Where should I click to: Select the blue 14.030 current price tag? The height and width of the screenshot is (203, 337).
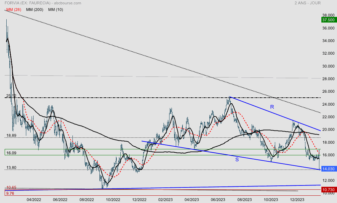pyautogui.click(x=329, y=169)
